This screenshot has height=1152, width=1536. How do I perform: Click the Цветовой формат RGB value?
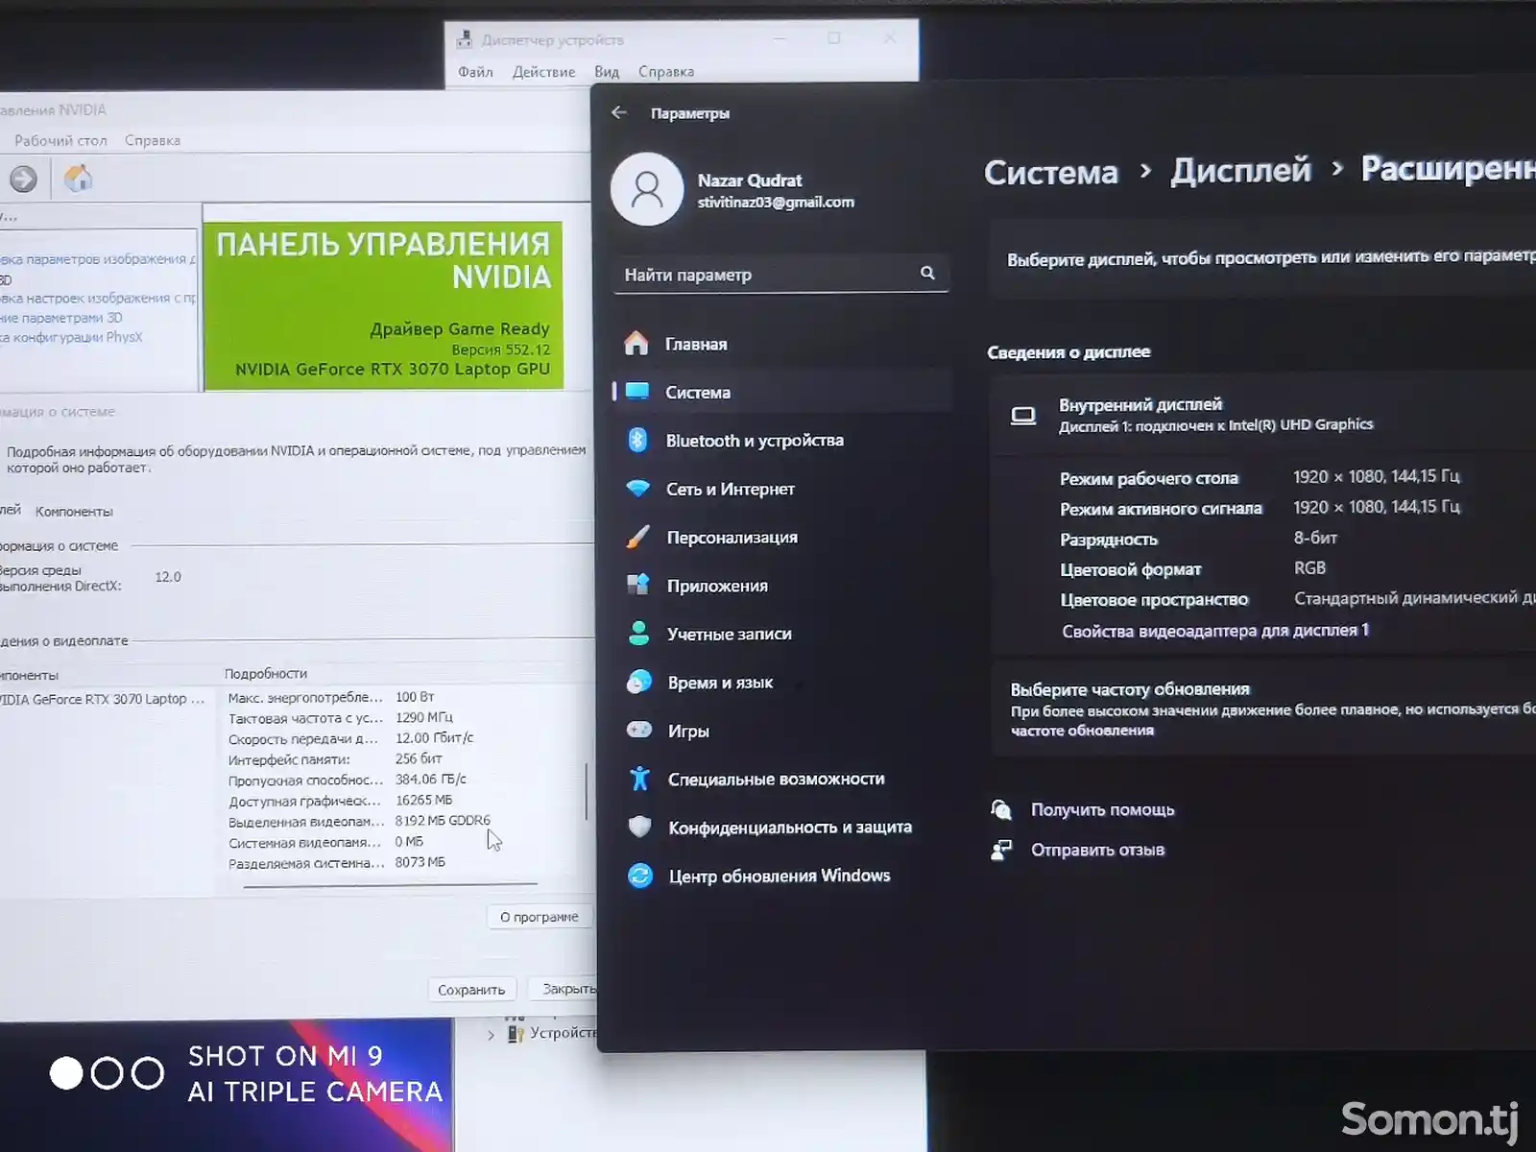click(x=1309, y=568)
